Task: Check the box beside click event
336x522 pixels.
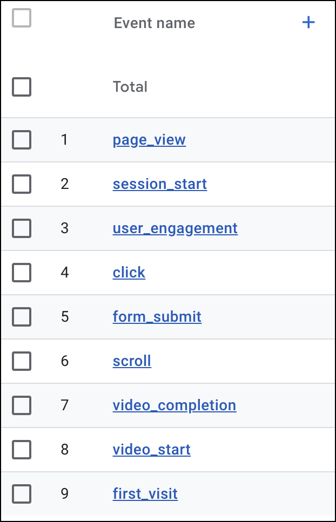Action: (x=22, y=273)
